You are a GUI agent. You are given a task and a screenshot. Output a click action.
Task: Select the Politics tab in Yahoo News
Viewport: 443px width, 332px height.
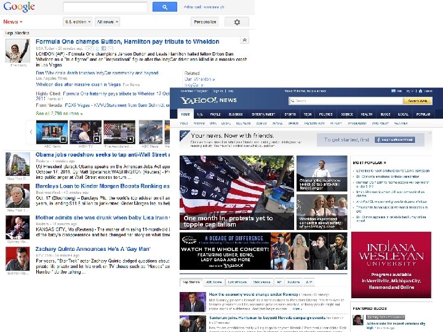[325, 114]
